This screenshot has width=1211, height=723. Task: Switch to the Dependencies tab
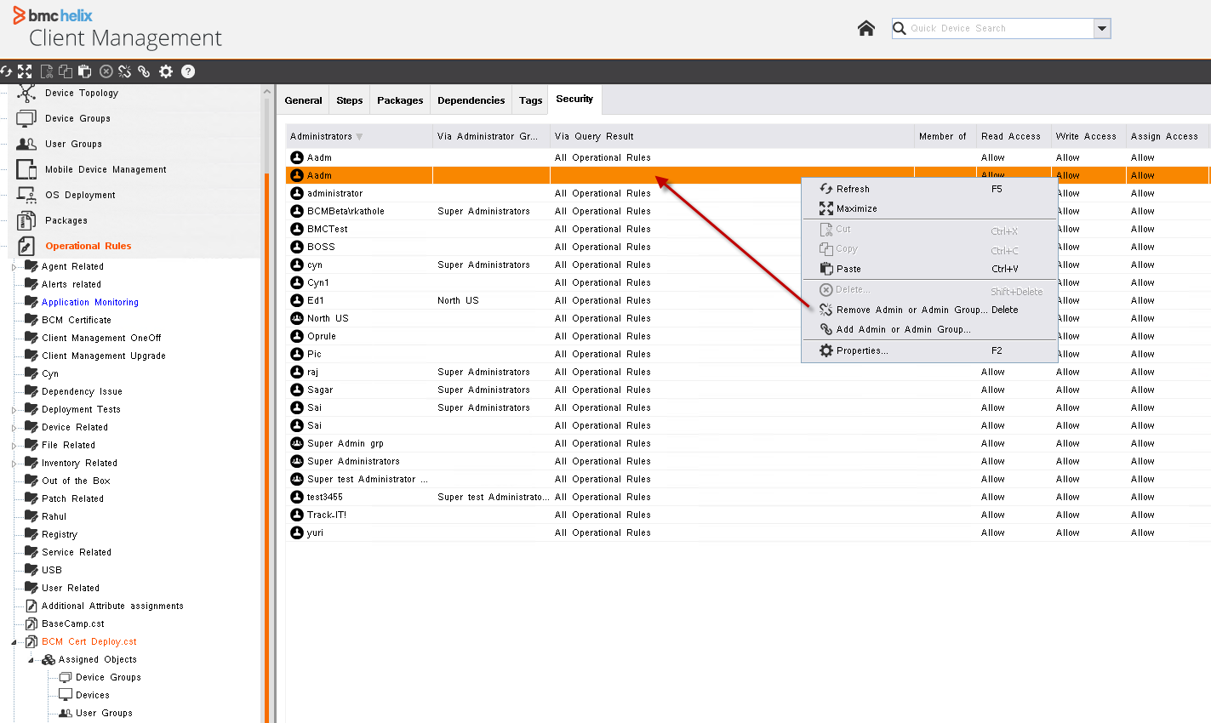[471, 100]
